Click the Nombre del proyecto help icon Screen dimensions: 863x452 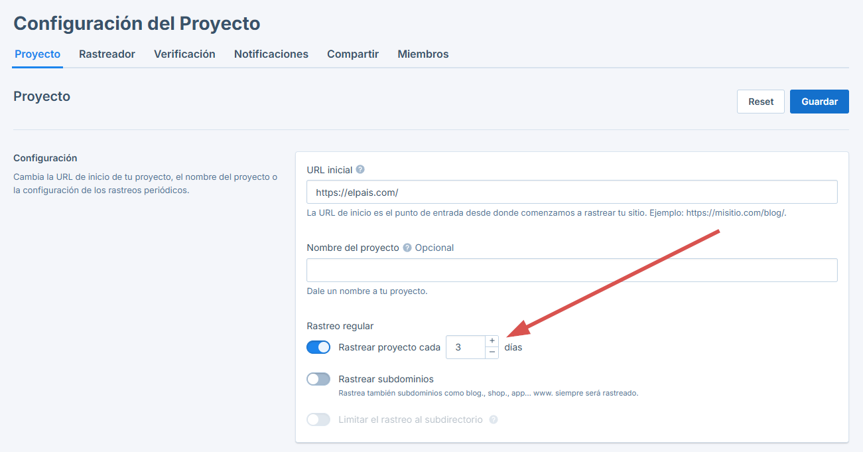pos(407,247)
